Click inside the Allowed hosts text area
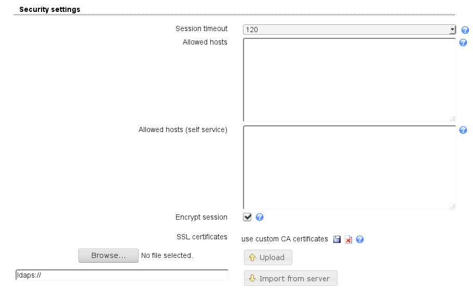Image resolution: width=473 pixels, height=288 pixels. point(349,80)
